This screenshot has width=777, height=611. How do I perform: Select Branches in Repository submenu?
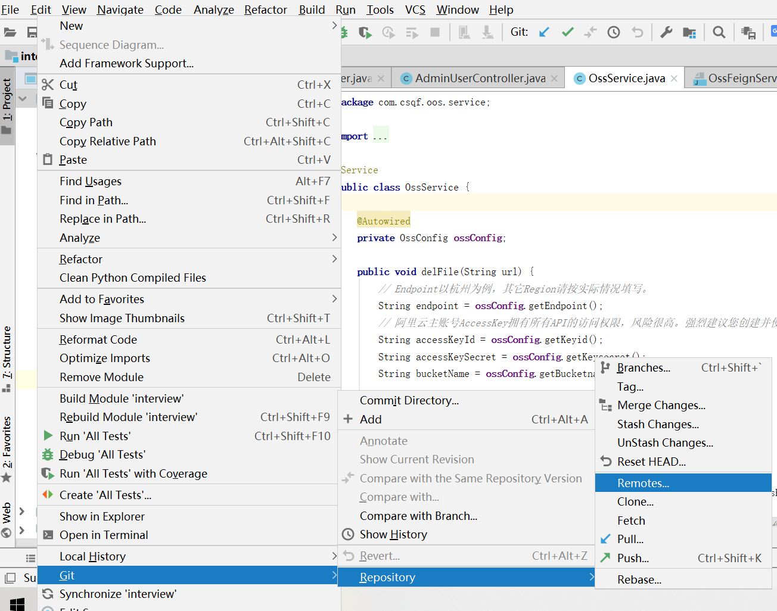point(683,367)
